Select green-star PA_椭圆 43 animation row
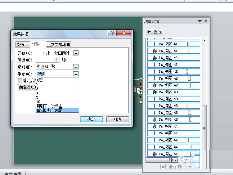Image resolution: width=233 pixels, height=175 pixels. pos(174,92)
